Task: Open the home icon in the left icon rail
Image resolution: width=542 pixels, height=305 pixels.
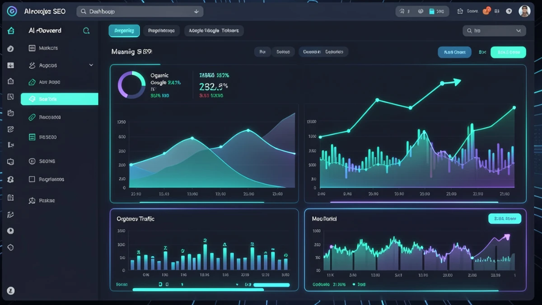Action: pyautogui.click(x=11, y=31)
